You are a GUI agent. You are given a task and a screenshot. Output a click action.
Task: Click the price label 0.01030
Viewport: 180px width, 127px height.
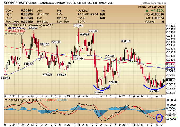tap(79, 58)
